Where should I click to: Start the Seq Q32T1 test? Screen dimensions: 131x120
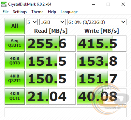point(15,43)
